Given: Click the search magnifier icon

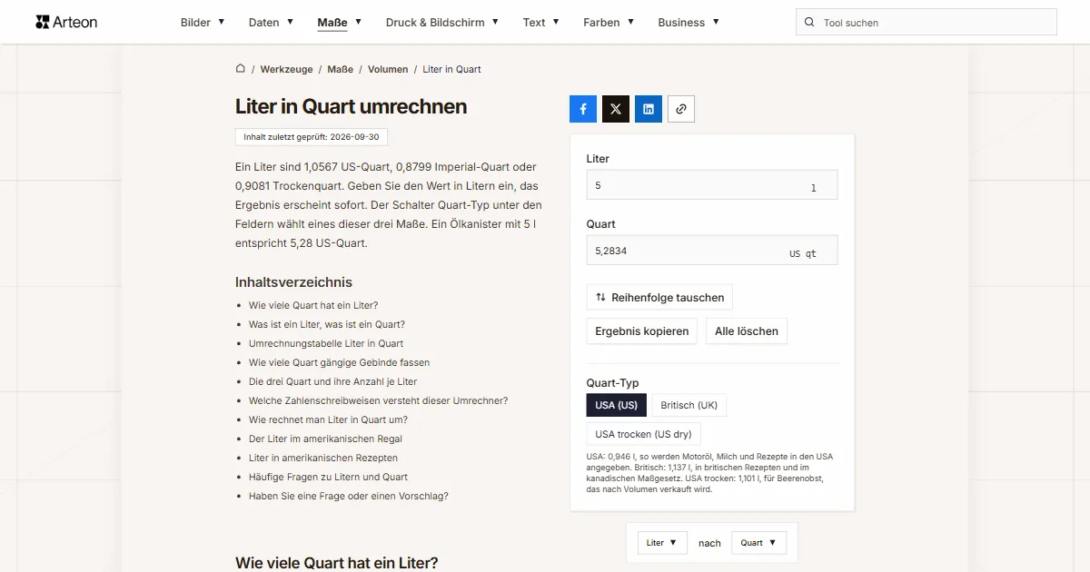Looking at the screenshot, I should click(x=809, y=23).
